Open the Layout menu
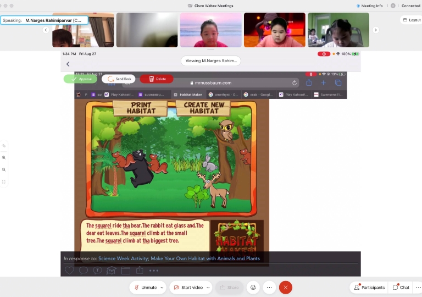The image size is (422, 297). pyautogui.click(x=412, y=20)
